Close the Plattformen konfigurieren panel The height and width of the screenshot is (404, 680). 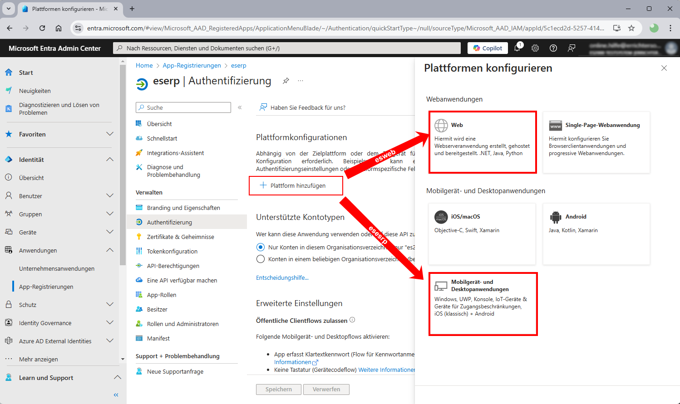tap(664, 68)
